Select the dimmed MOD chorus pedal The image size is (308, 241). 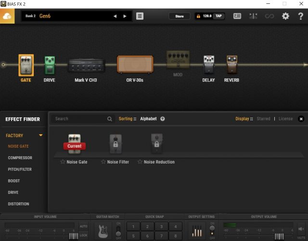[x=178, y=59]
